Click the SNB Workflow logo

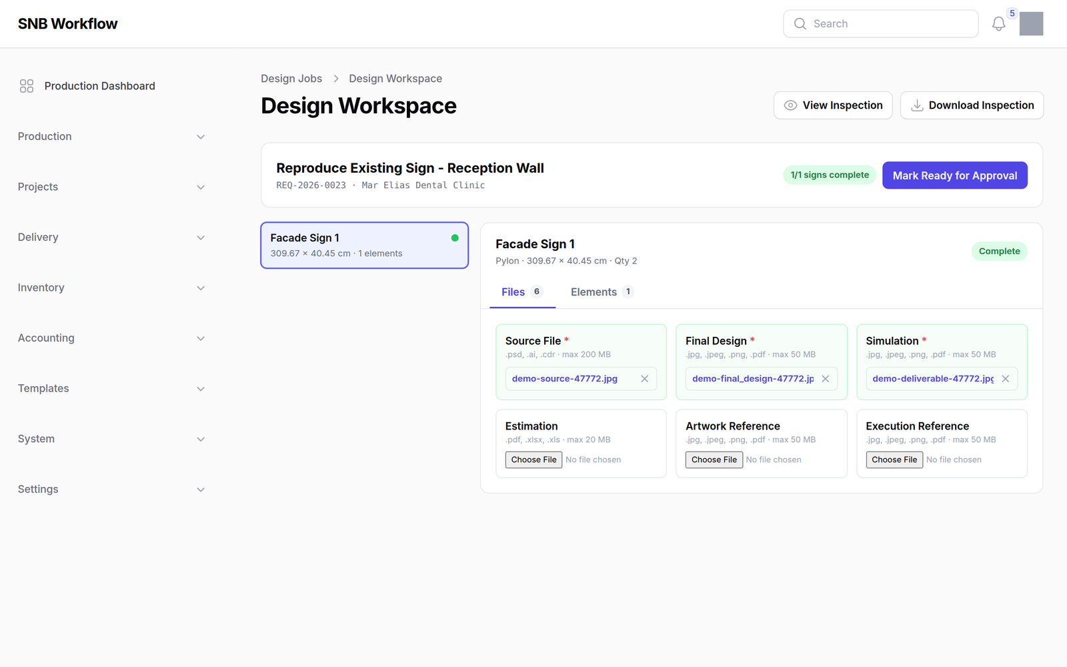click(x=68, y=24)
